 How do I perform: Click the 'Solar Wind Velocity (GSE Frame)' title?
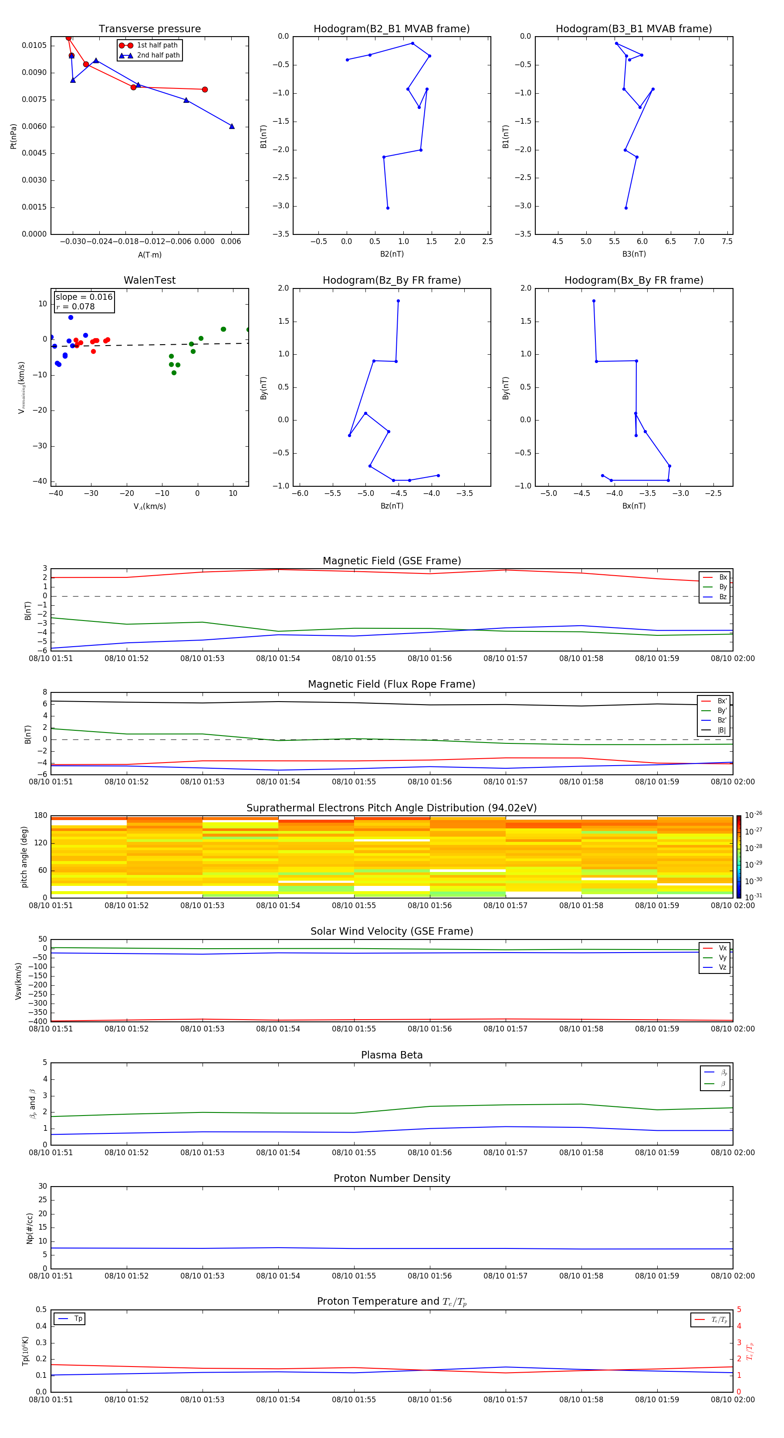pos(392,931)
